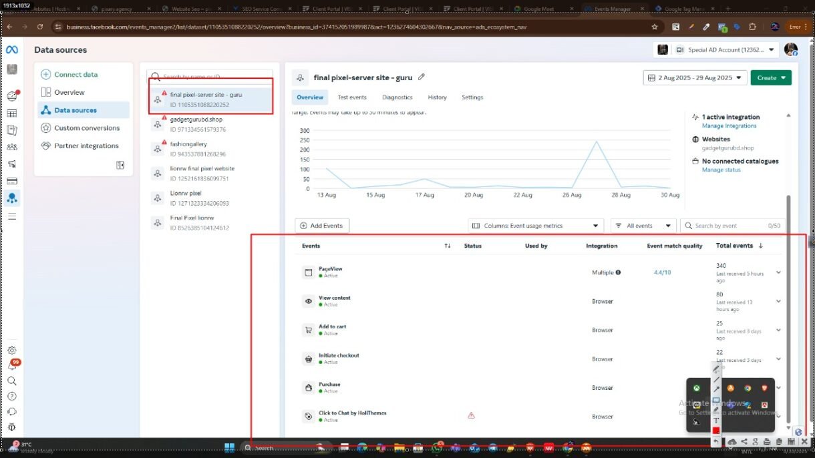Click the Add Events button
The image size is (815, 458).
pos(322,226)
